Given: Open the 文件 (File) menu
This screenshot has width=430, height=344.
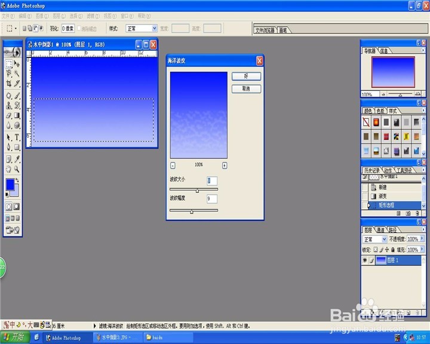Looking at the screenshot, I should point(8,16).
